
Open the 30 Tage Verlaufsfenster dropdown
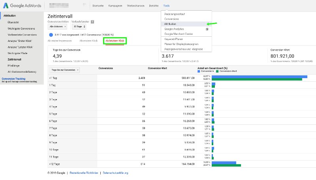coord(79,26)
